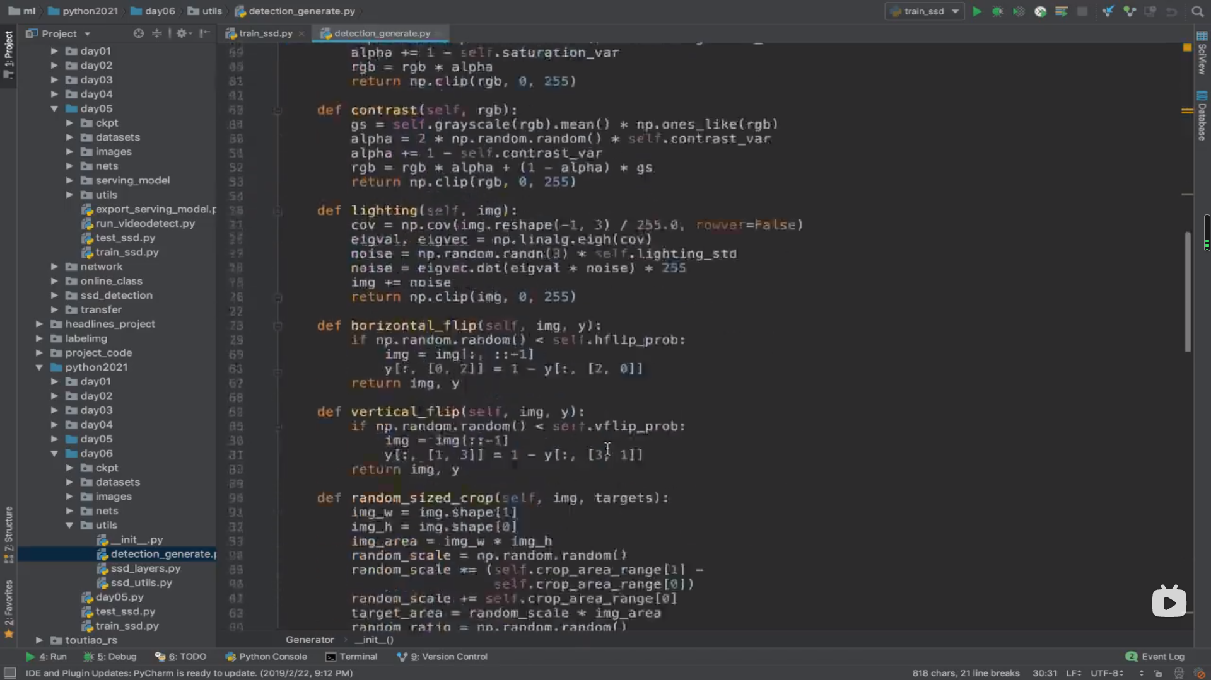Change LF line separator

[1074, 673]
